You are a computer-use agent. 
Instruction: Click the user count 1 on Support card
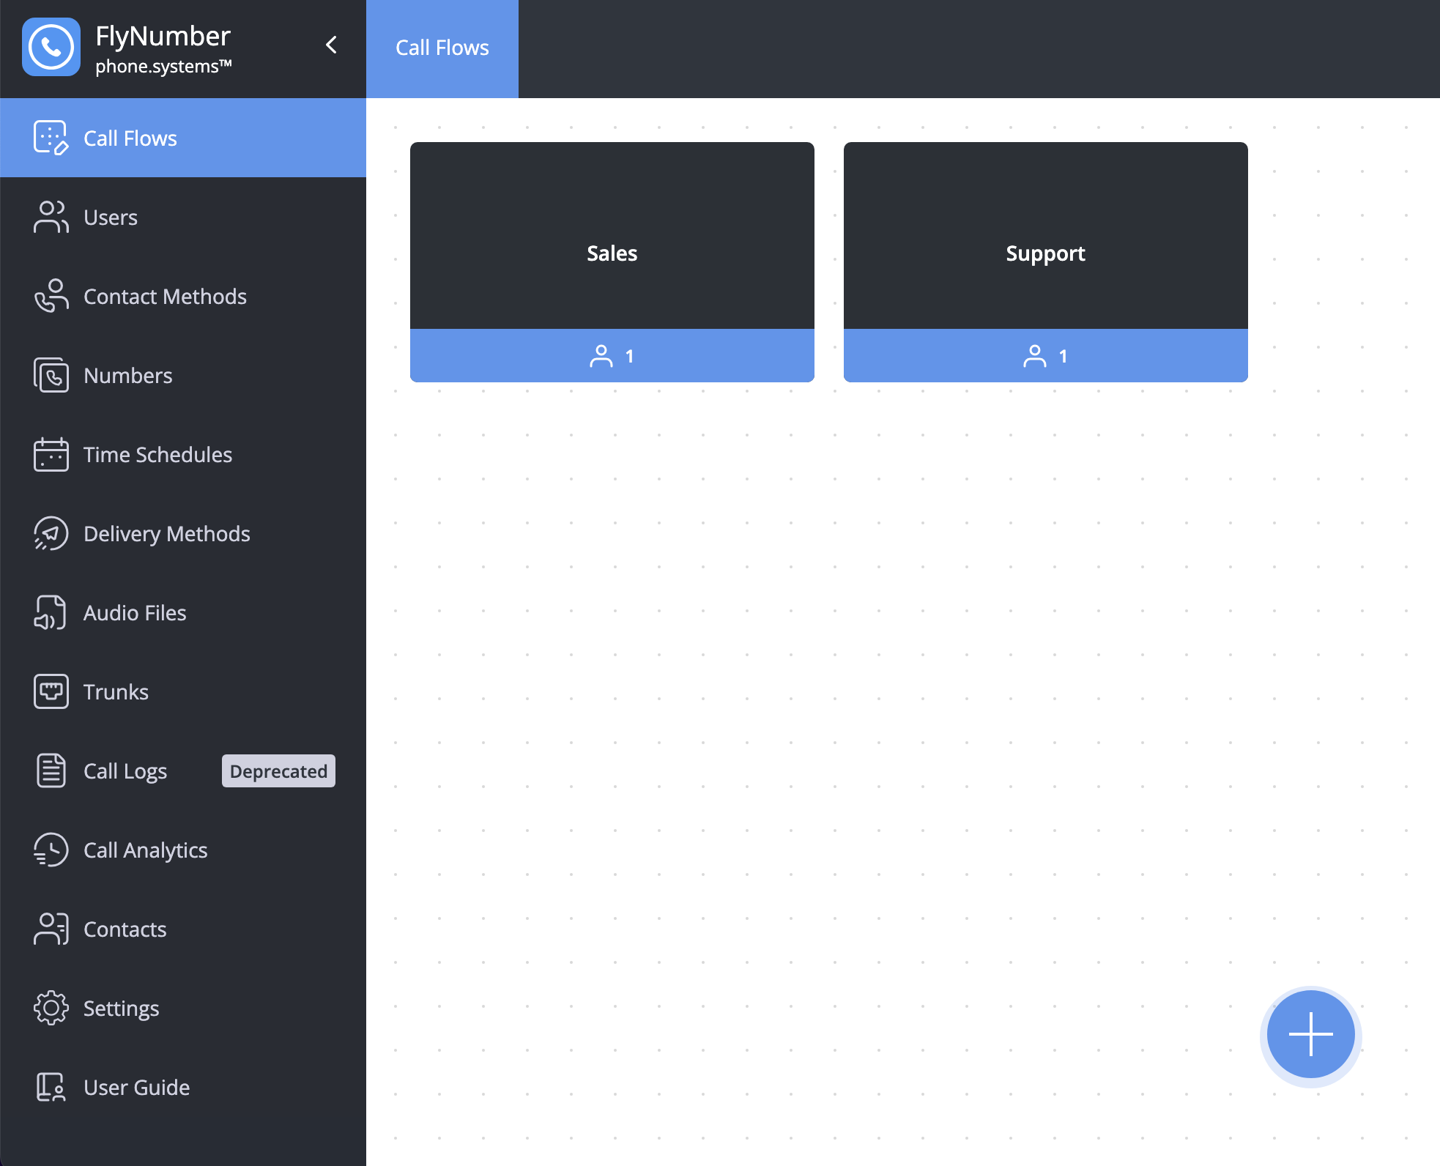click(x=1063, y=357)
